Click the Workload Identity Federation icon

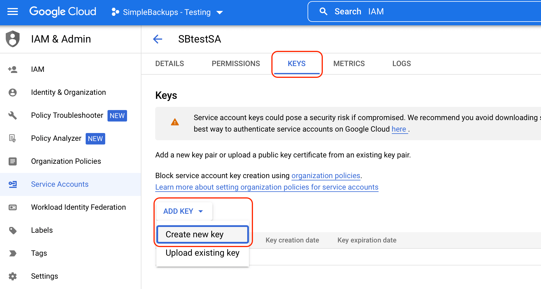coord(13,207)
